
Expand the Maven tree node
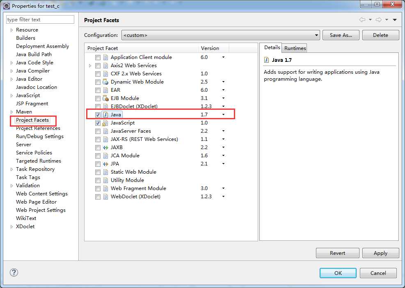11,112
